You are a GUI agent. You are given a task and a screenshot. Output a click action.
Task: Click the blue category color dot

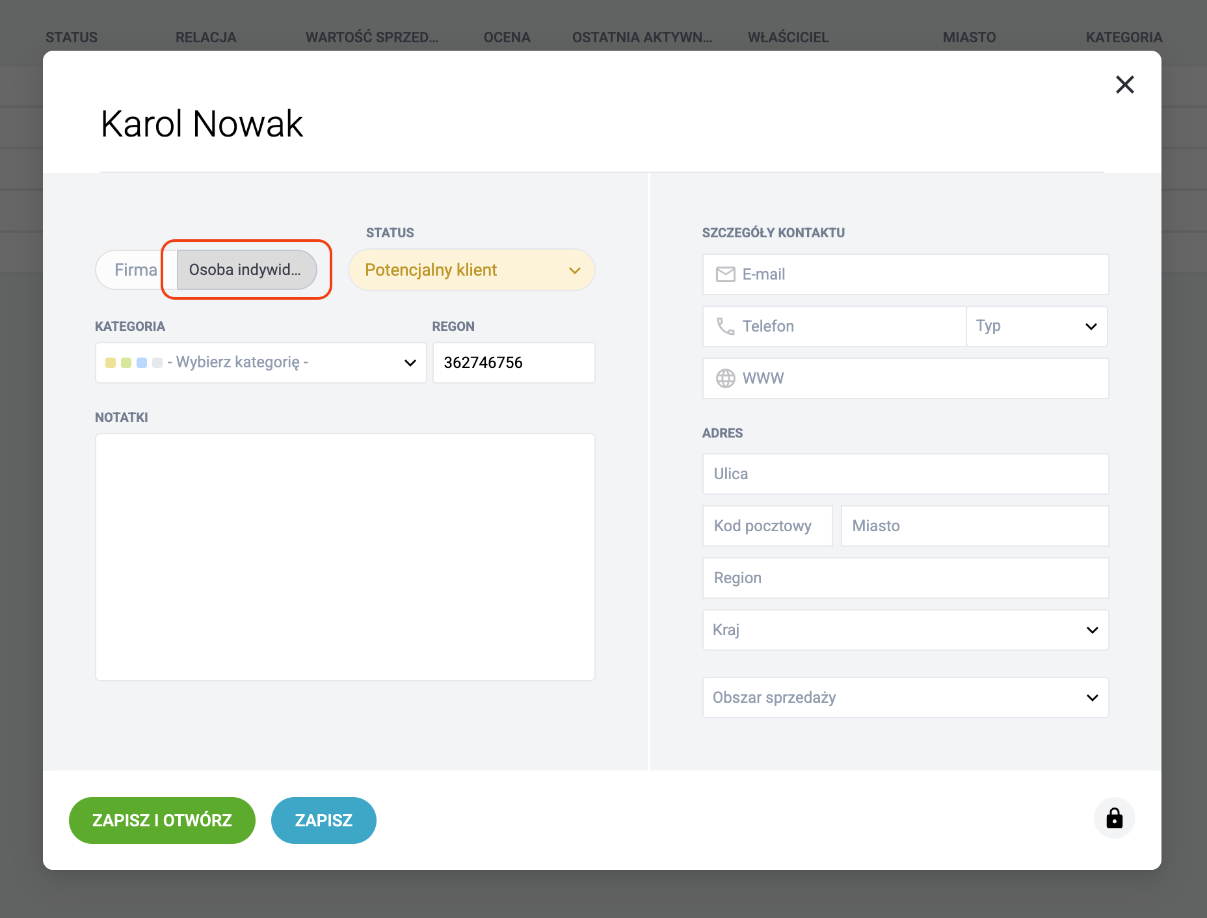(x=142, y=363)
